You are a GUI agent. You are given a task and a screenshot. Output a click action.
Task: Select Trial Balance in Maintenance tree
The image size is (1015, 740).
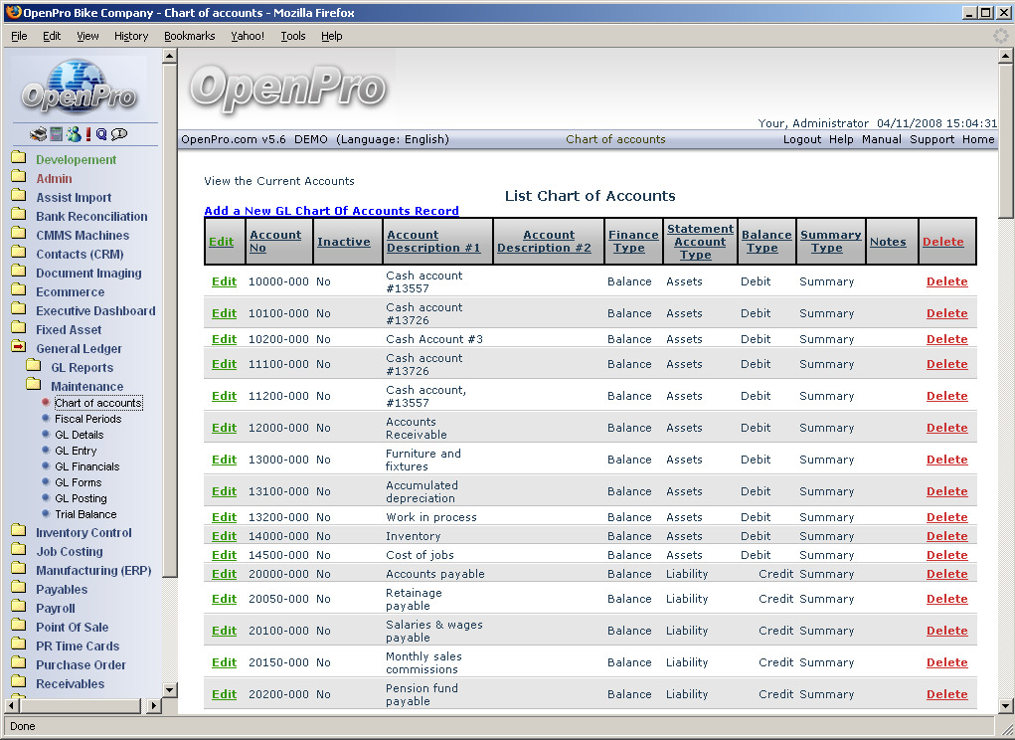(85, 514)
